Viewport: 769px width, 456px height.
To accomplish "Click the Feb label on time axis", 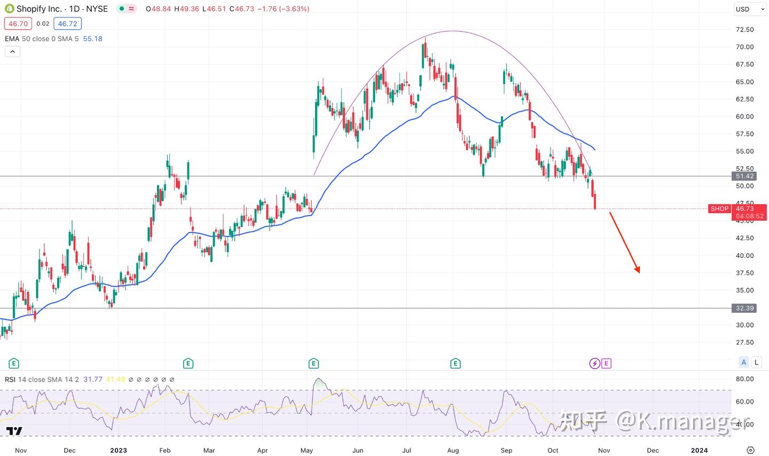I will pyautogui.click(x=165, y=450).
